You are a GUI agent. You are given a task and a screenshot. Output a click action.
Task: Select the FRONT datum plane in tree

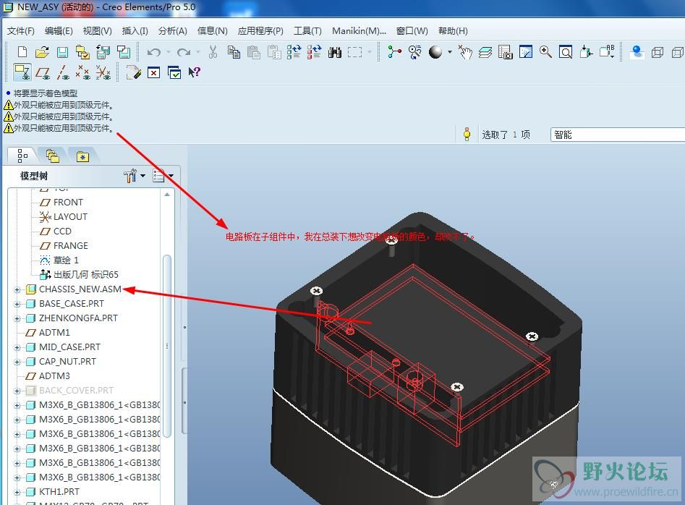coord(68,203)
